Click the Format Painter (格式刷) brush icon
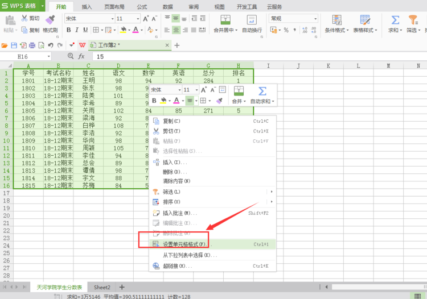 click(50, 20)
